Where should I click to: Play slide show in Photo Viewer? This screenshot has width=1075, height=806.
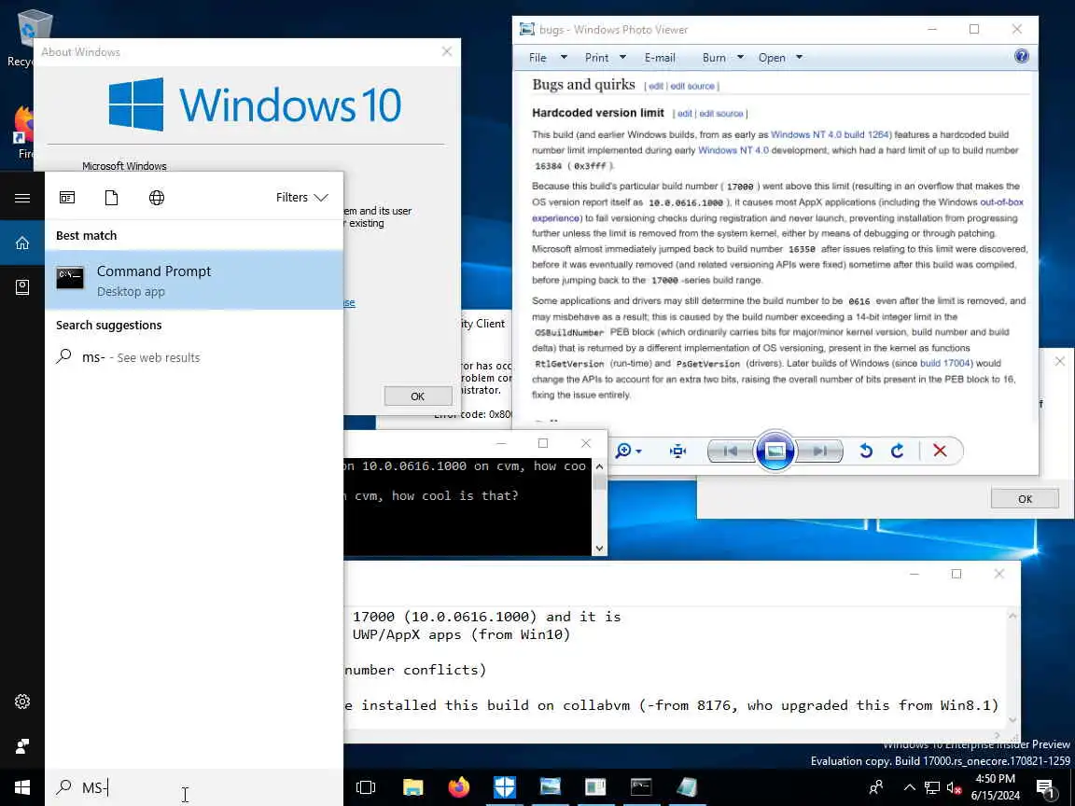point(775,451)
